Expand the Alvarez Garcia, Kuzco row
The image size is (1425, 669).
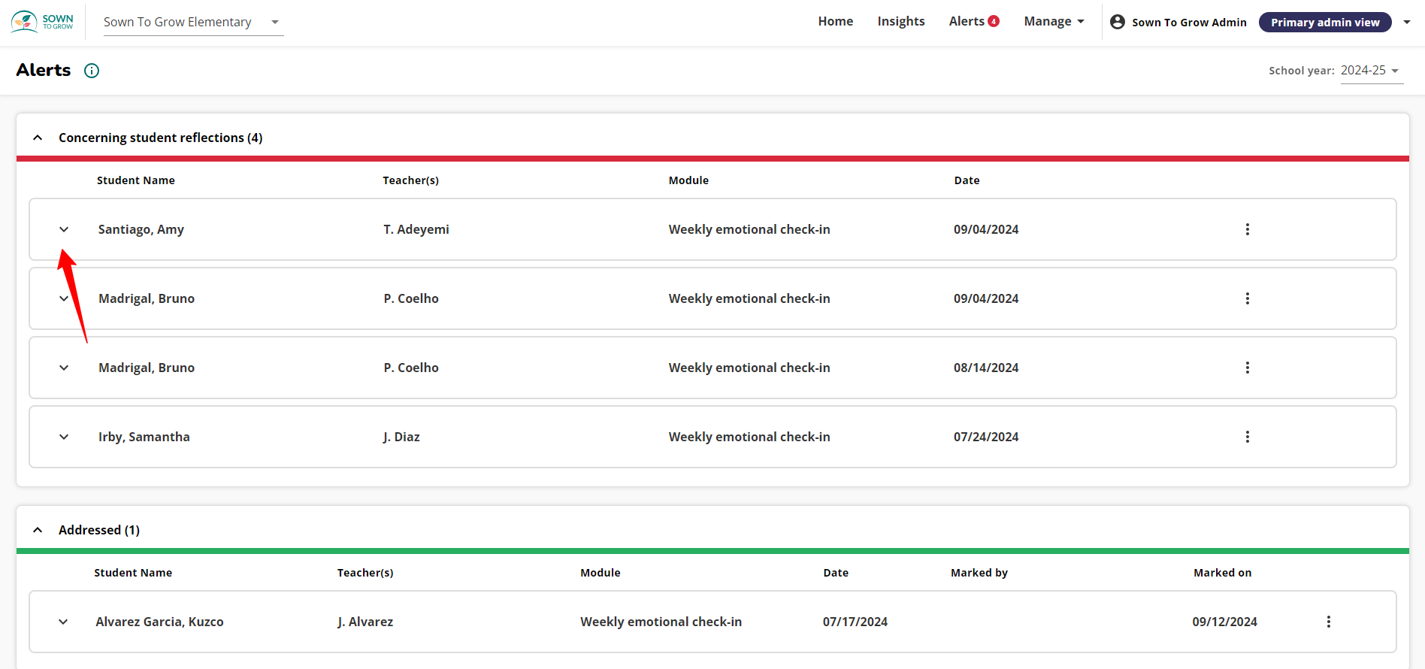(63, 622)
